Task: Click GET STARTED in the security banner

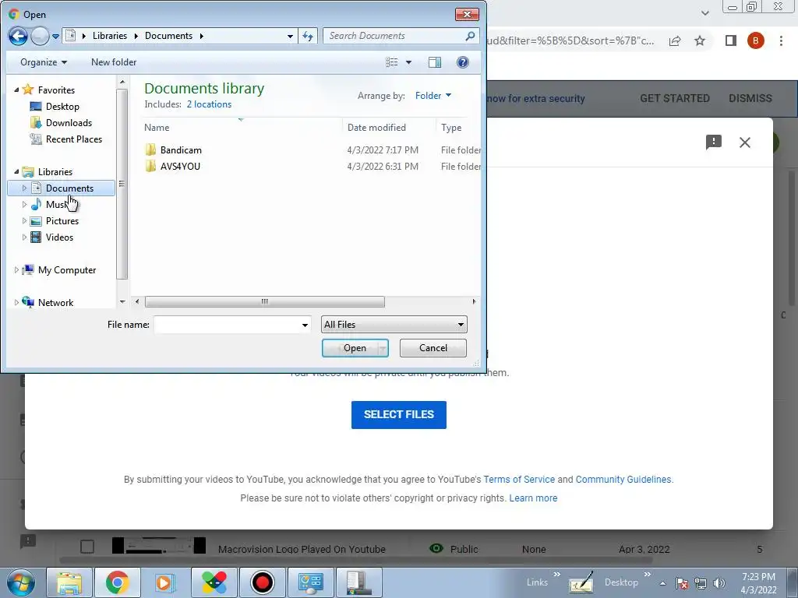Action: click(674, 98)
